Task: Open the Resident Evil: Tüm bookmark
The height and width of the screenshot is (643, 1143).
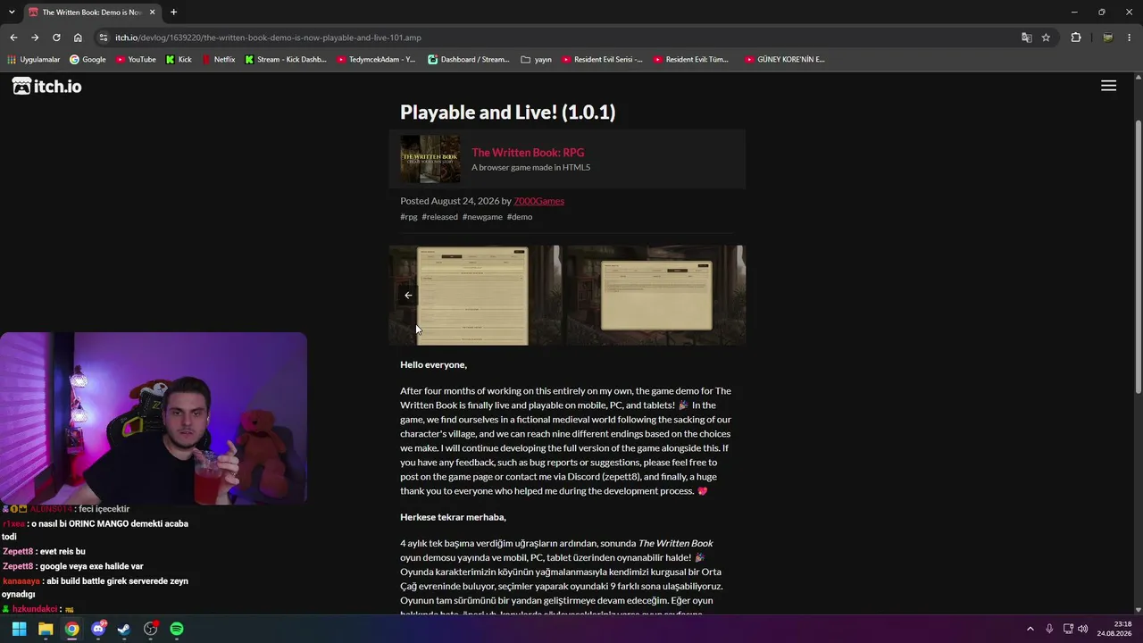Action: [x=691, y=60]
